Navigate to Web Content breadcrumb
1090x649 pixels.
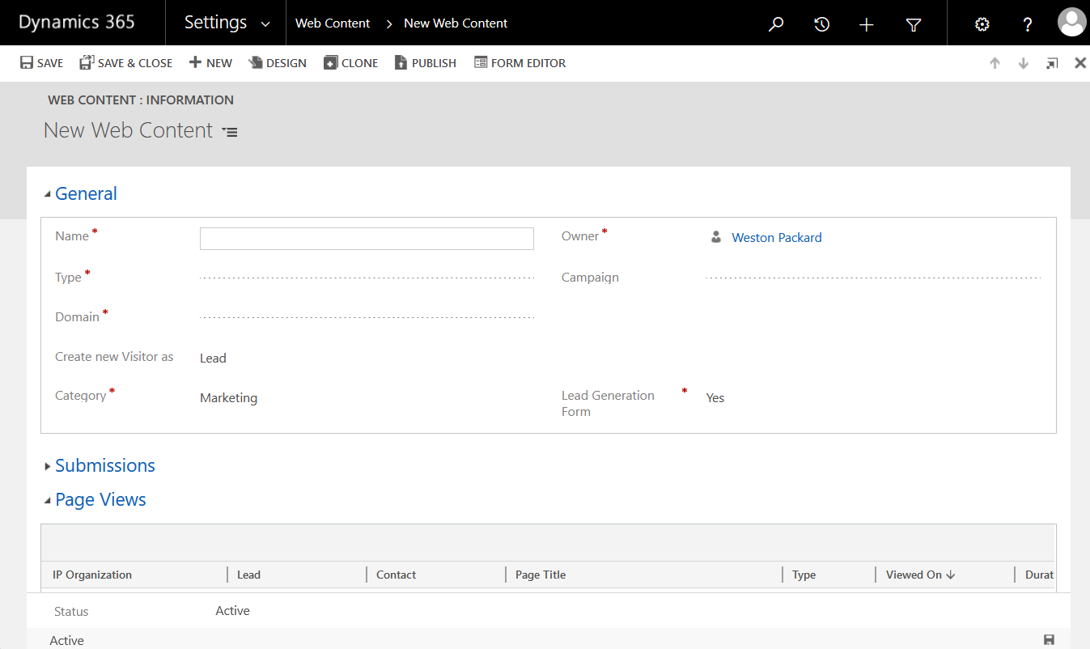tap(333, 23)
